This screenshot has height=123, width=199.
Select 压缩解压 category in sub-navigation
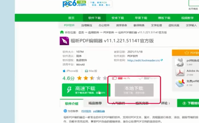coord(87,25)
